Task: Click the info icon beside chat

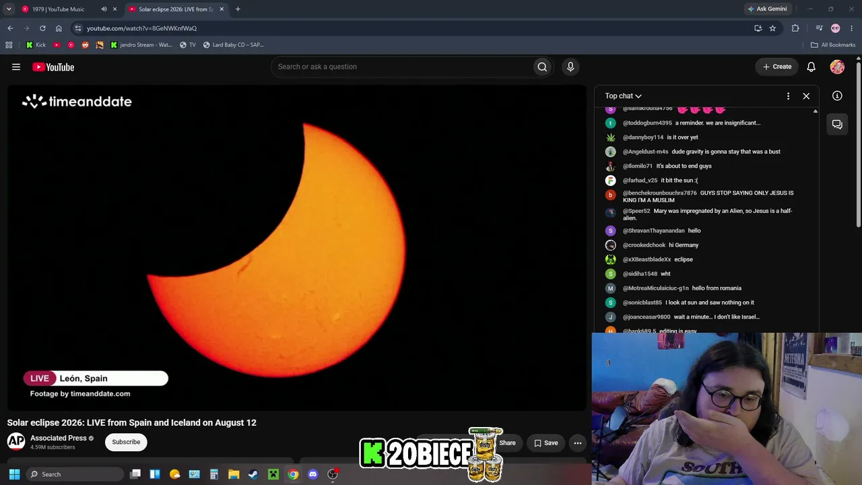Action: (837, 96)
